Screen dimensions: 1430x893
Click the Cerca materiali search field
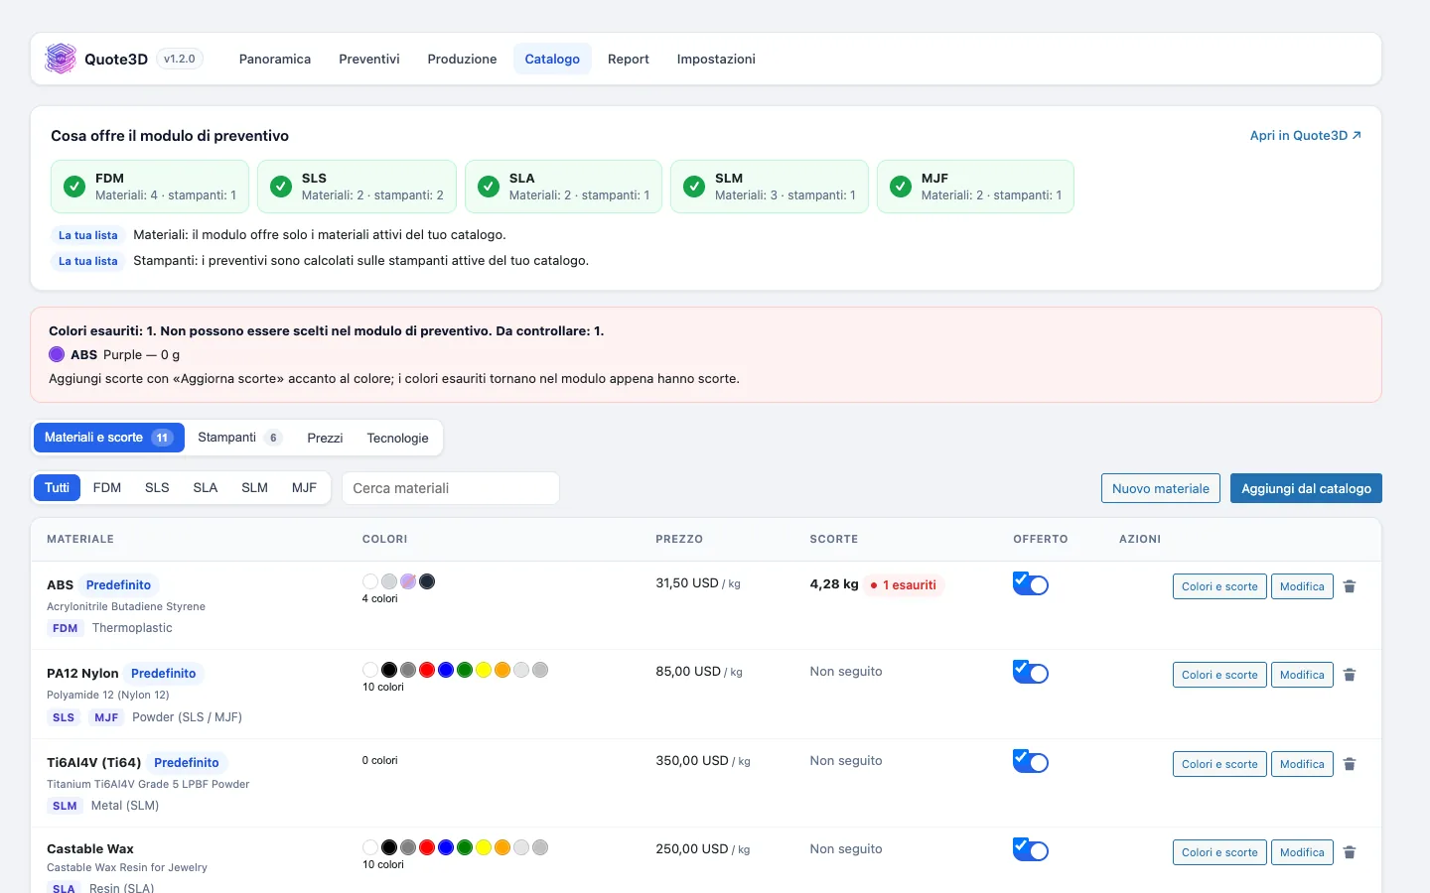(451, 488)
